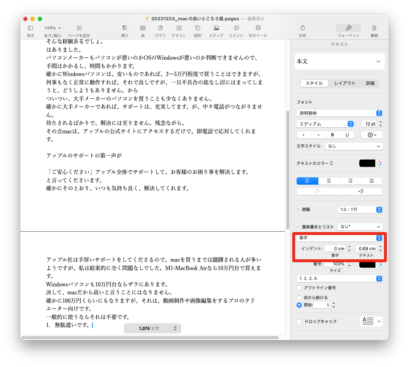Select the Continue from previous (前から続ける) radio button
The image size is (409, 367).
tap(299, 298)
